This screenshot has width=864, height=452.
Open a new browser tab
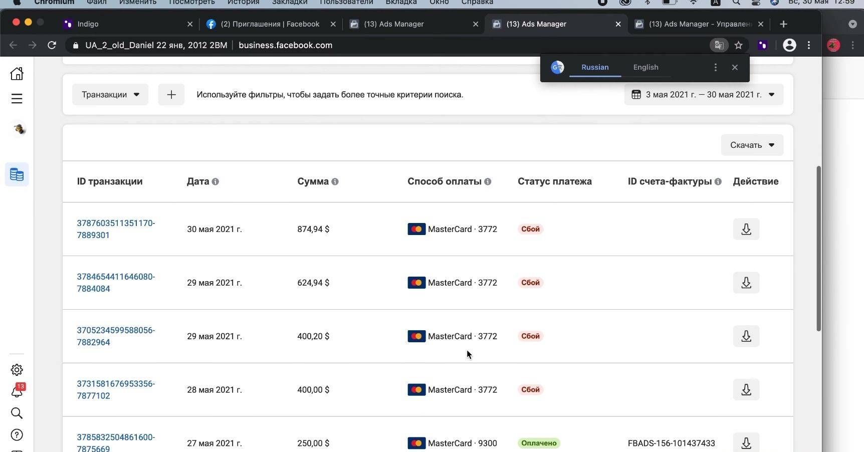click(784, 24)
